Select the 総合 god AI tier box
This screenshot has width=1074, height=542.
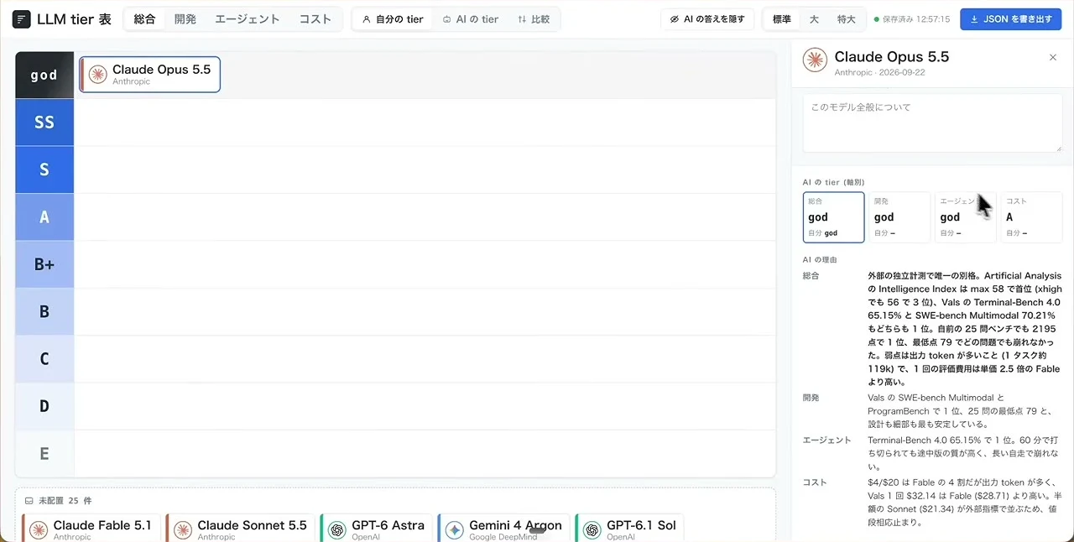point(833,217)
